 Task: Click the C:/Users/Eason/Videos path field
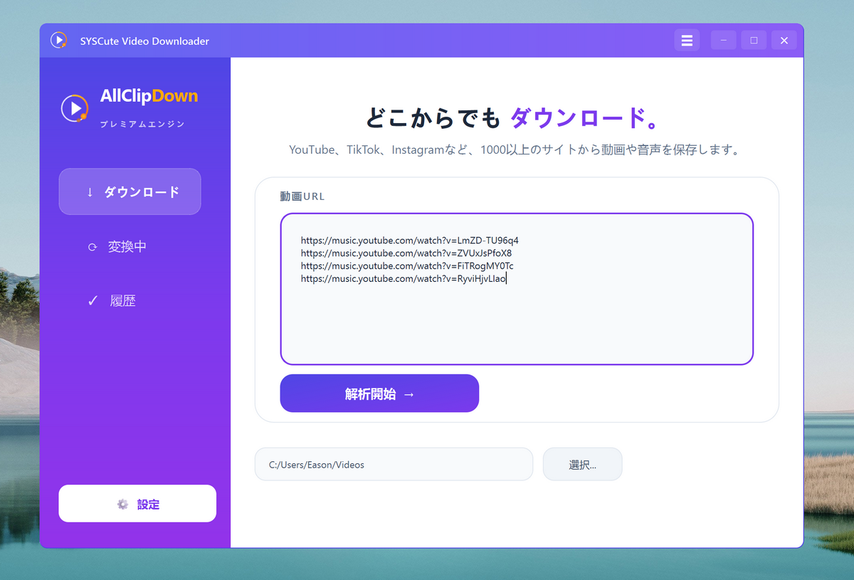pos(394,463)
